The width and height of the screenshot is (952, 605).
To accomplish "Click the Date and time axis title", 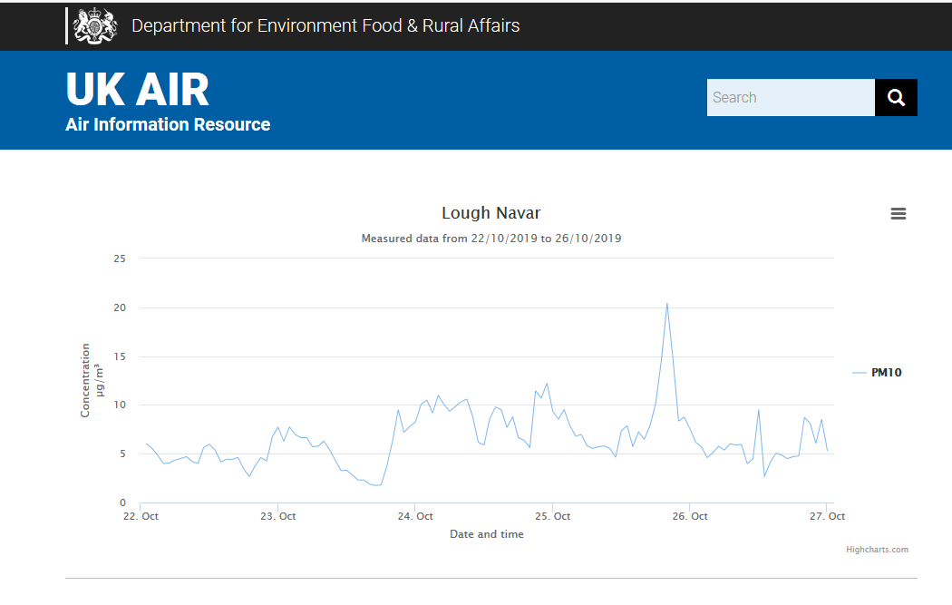I will (486, 534).
